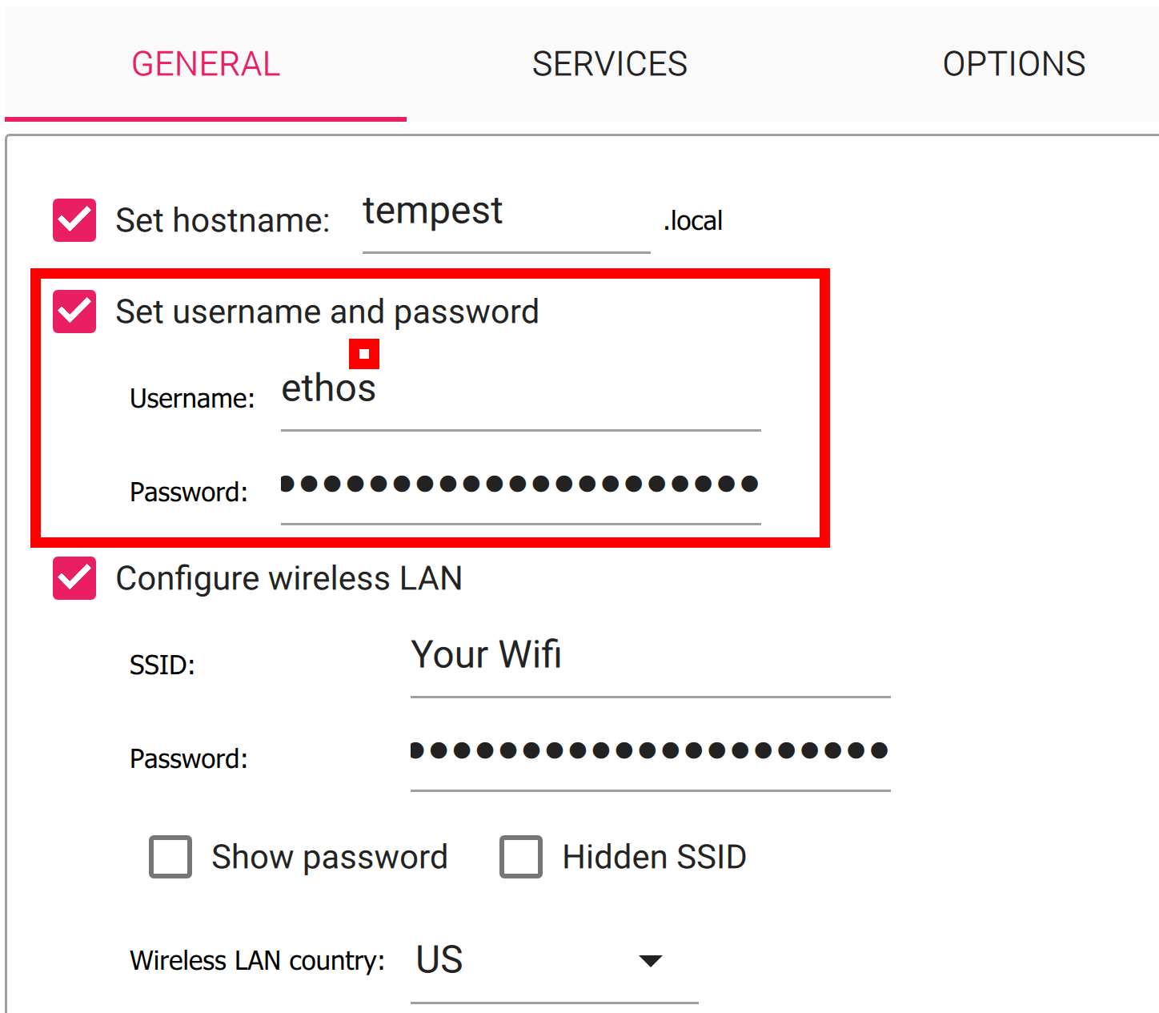
Task: Switch to the GENERAL tab
Action: pyautogui.click(x=206, y=64)
